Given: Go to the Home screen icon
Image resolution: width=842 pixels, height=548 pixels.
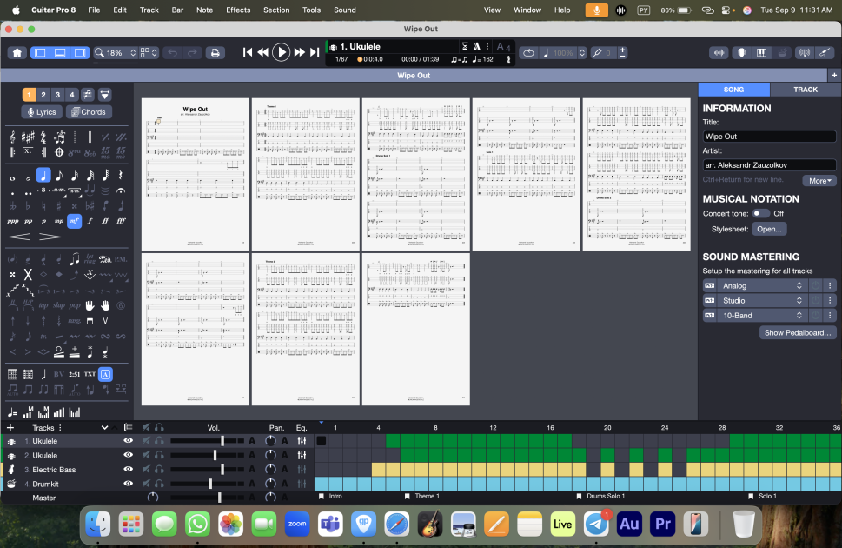Looking at the screenshot, I should pos(17,53).
